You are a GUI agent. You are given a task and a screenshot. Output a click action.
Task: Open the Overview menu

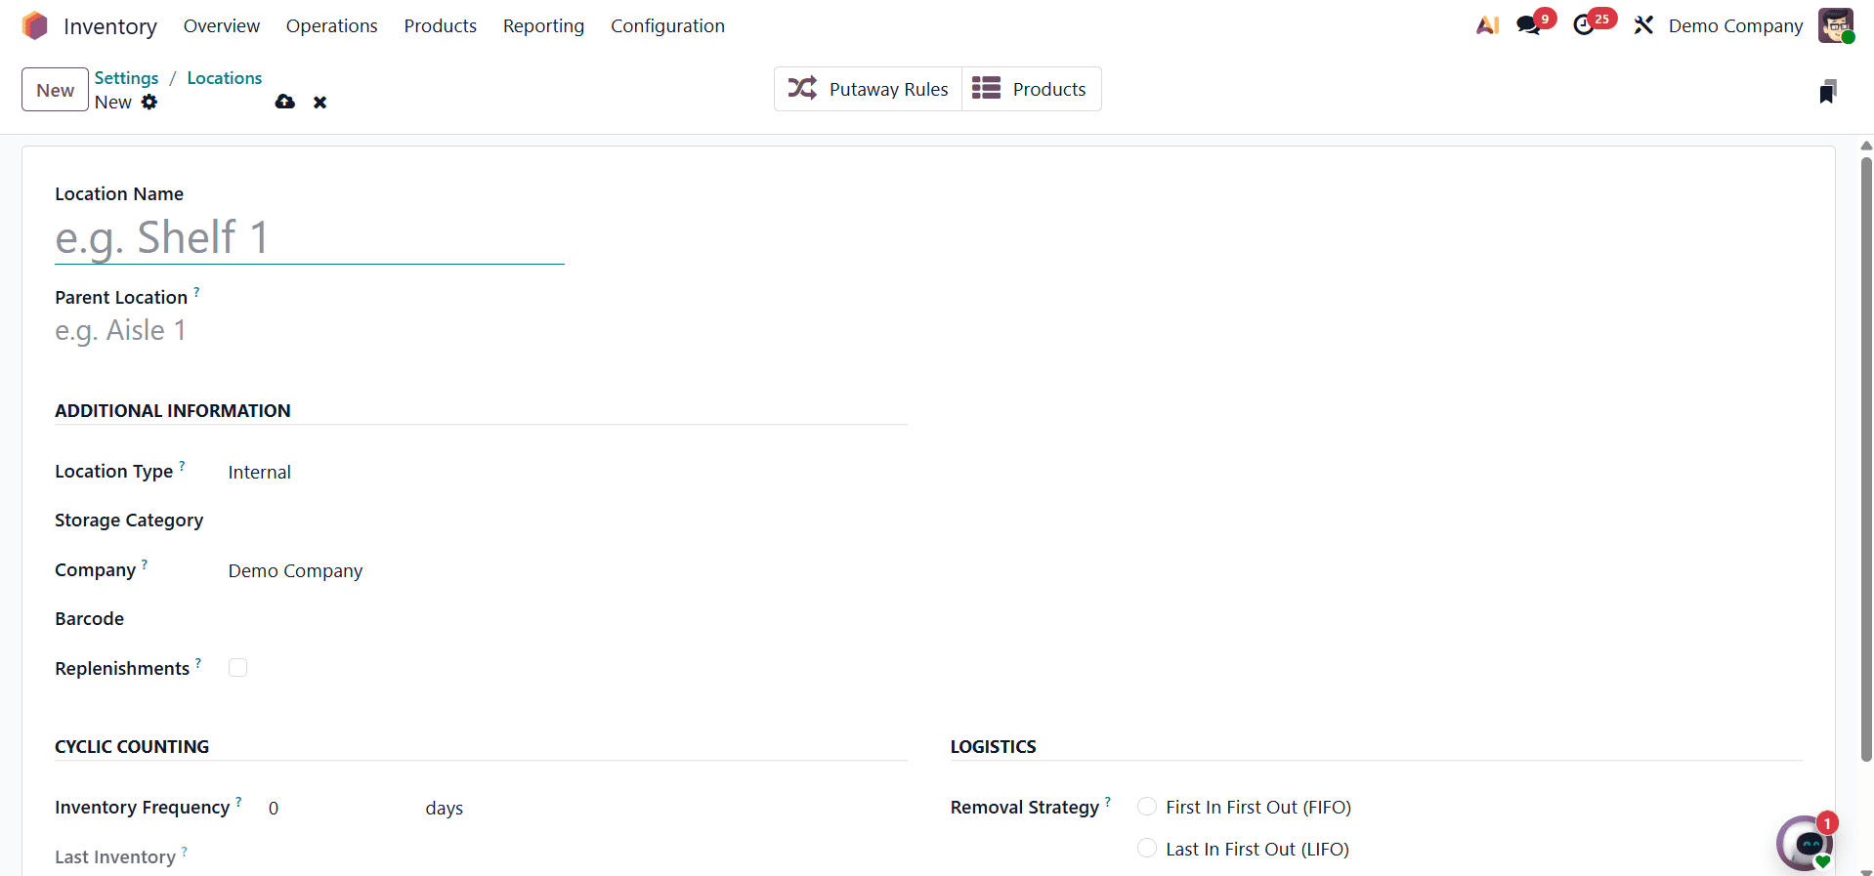[x=222, y=25]
